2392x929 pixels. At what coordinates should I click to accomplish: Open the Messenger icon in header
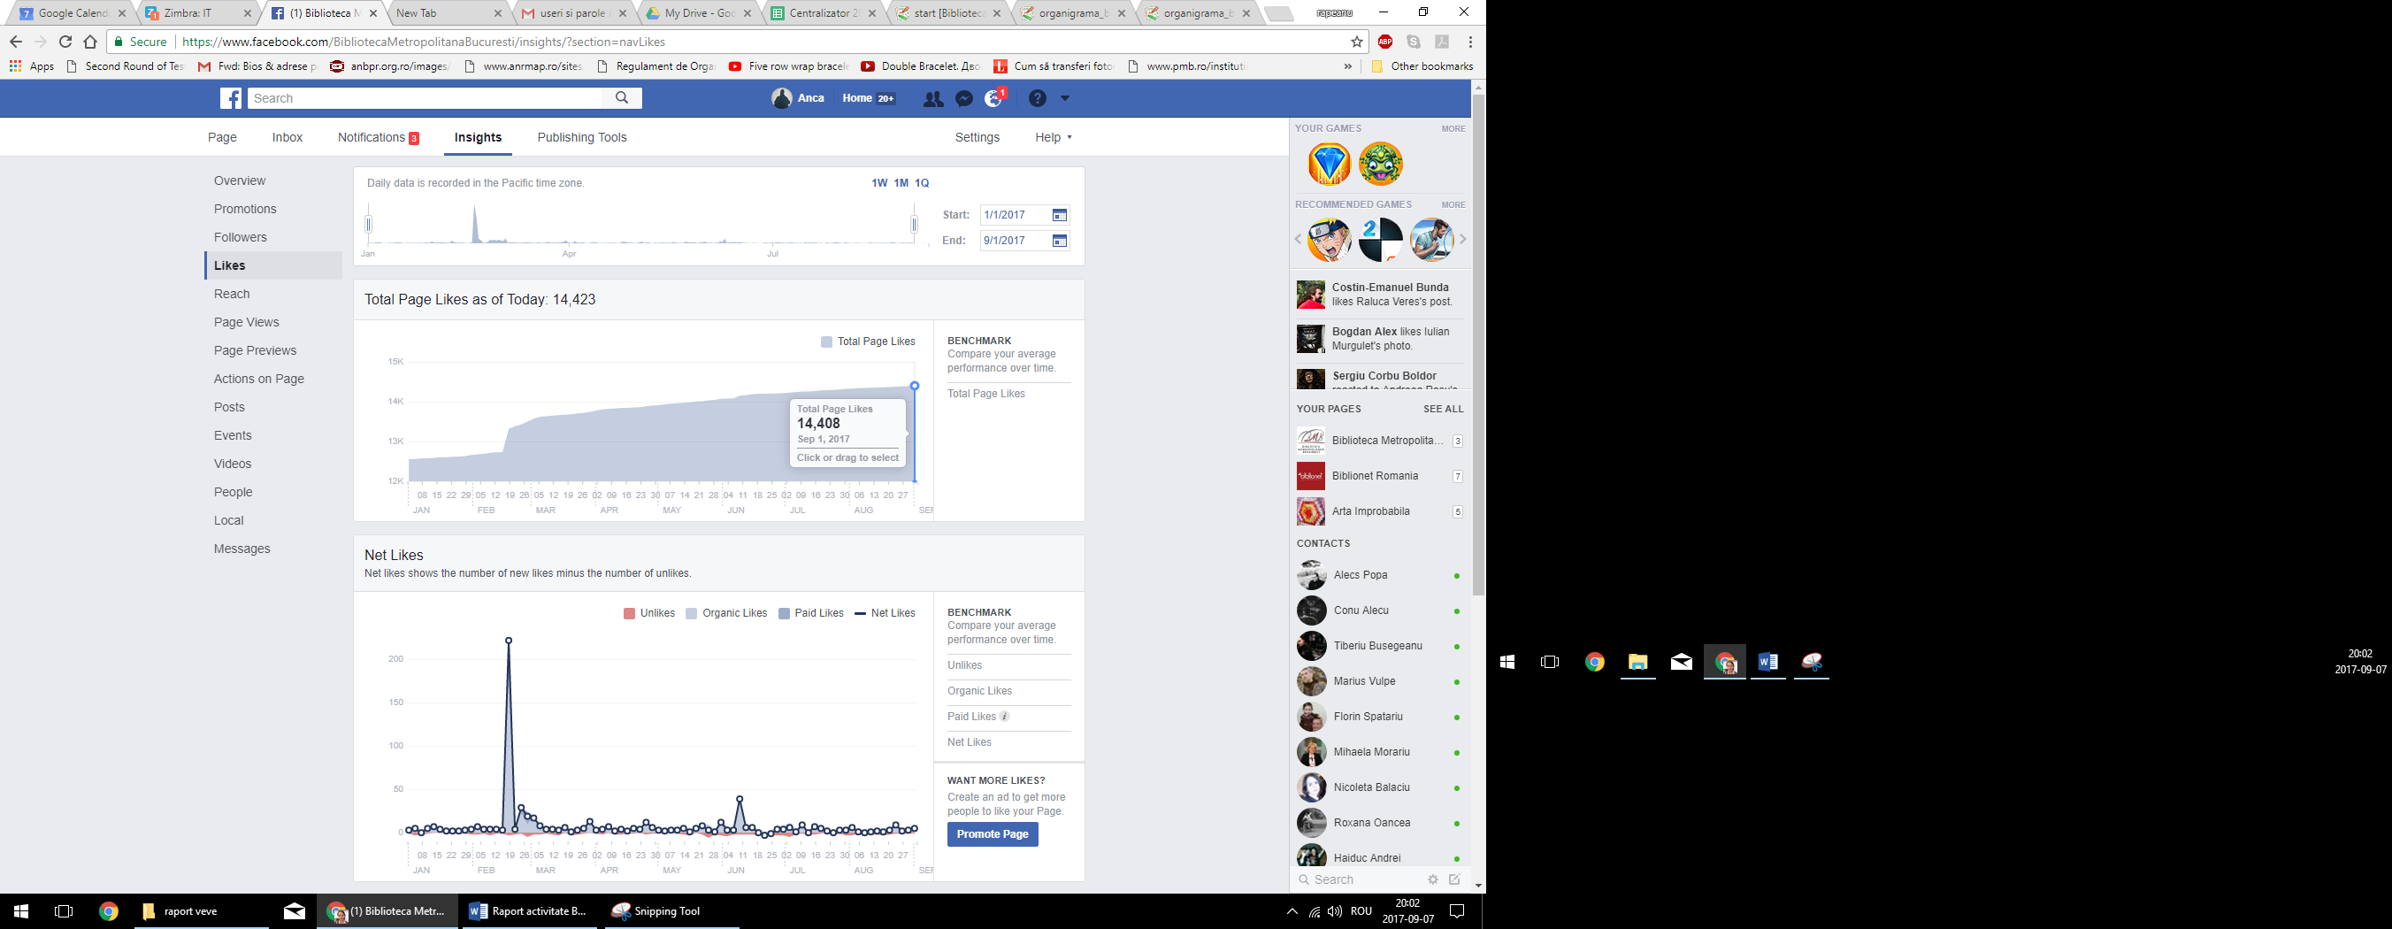(964, 98)
